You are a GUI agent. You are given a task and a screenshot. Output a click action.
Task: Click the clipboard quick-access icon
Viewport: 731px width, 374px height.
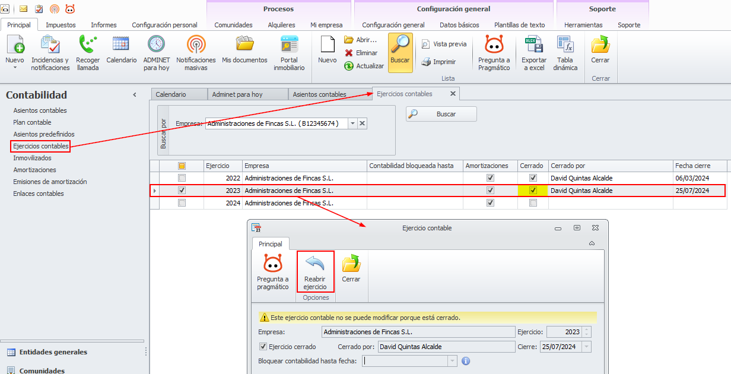point(39,9)
